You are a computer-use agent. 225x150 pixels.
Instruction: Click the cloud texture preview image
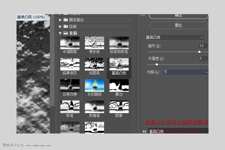point(33,77)
